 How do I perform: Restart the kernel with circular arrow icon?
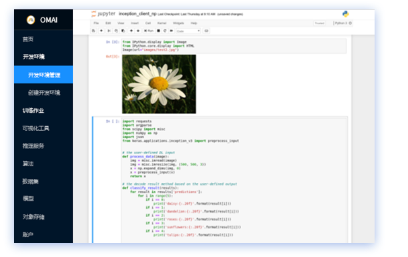point(165,31)
